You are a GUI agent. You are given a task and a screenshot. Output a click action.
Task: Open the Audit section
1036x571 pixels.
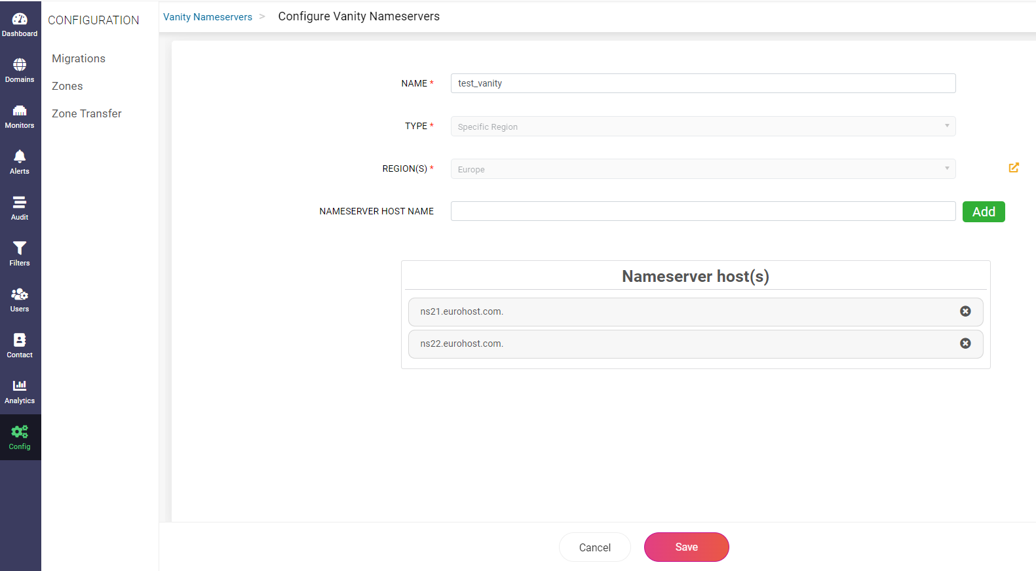tap(20, 208)
